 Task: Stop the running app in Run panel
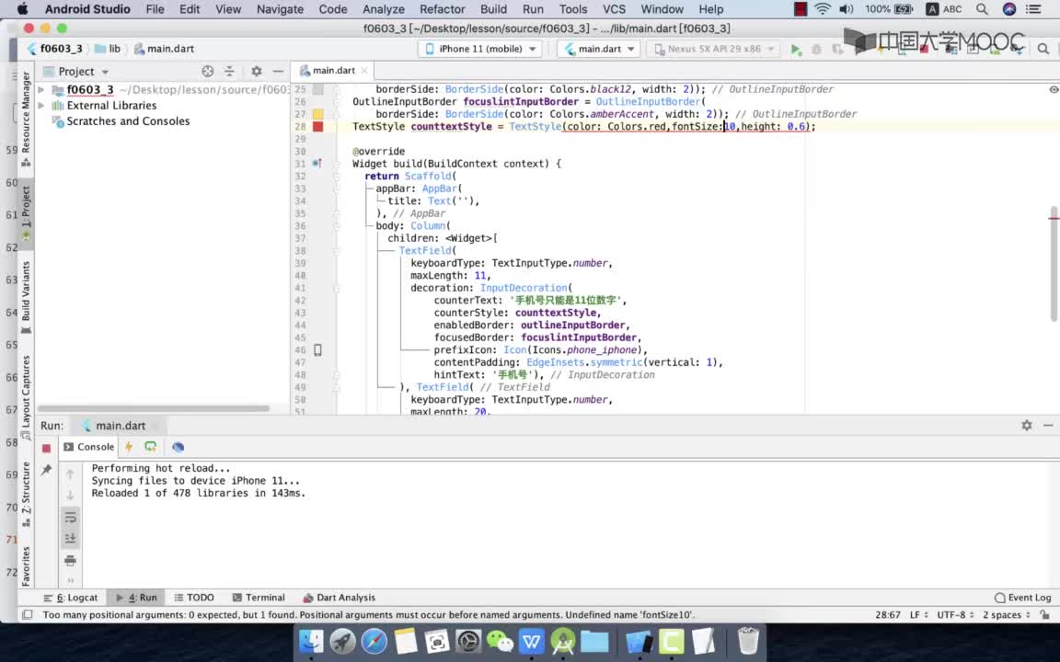click(46, 448)
